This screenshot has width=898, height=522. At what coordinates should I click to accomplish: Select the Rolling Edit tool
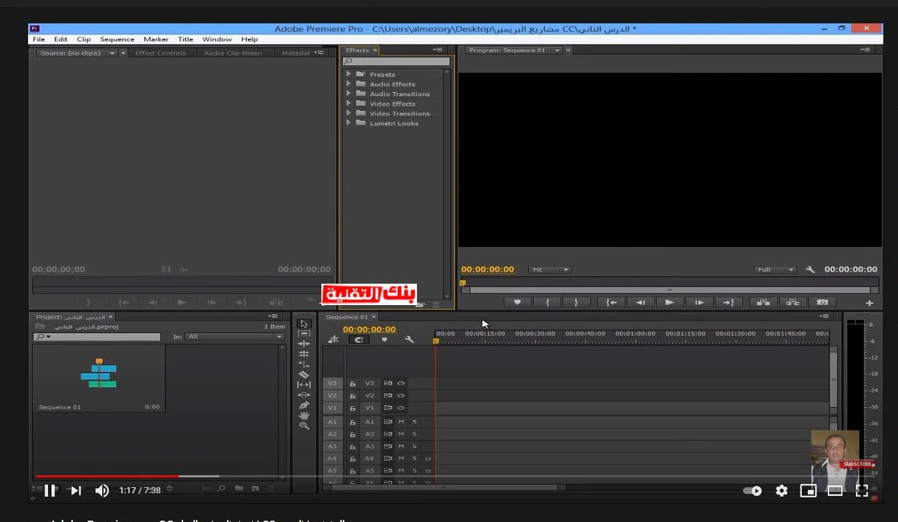304,354
